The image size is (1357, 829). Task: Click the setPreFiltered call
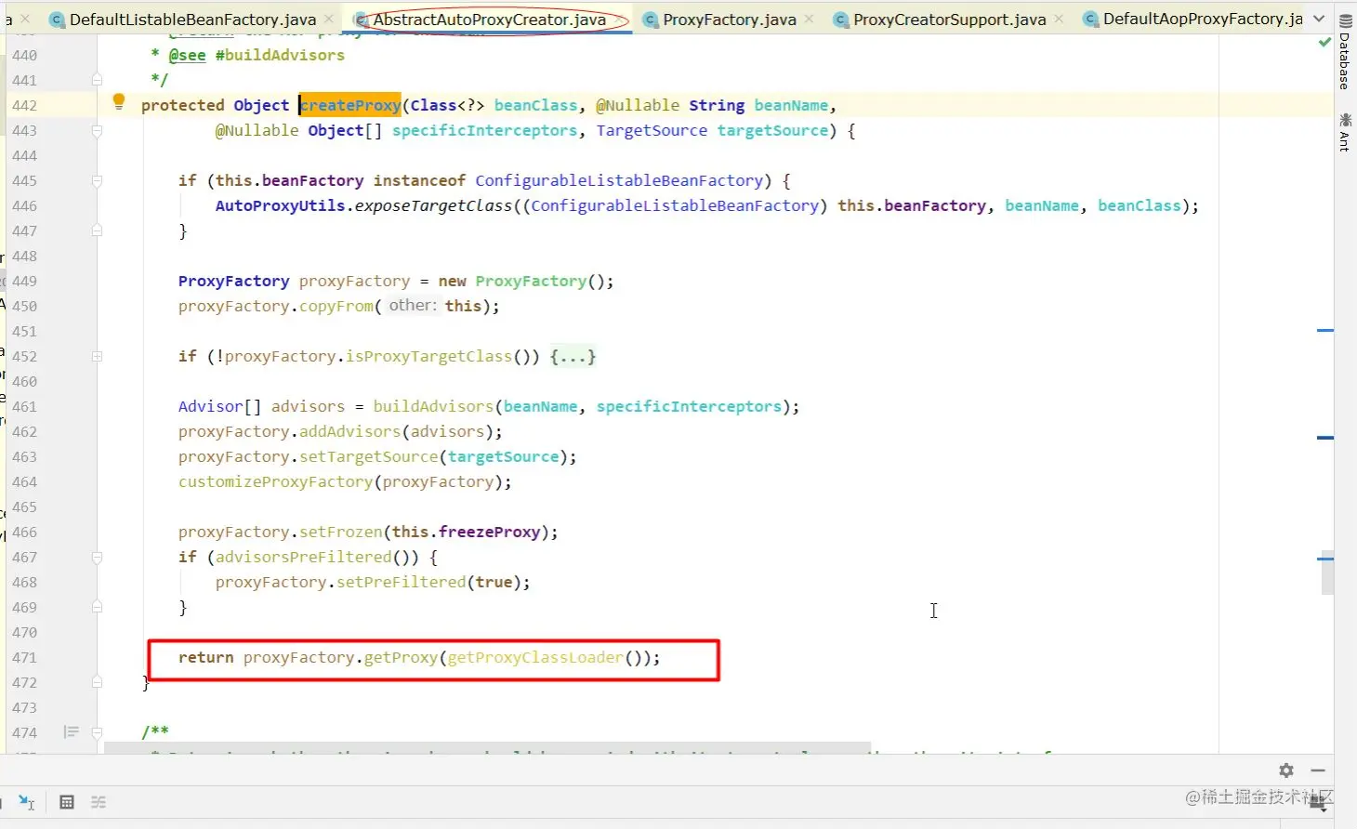pyautogui.click(x=402, y=583)
